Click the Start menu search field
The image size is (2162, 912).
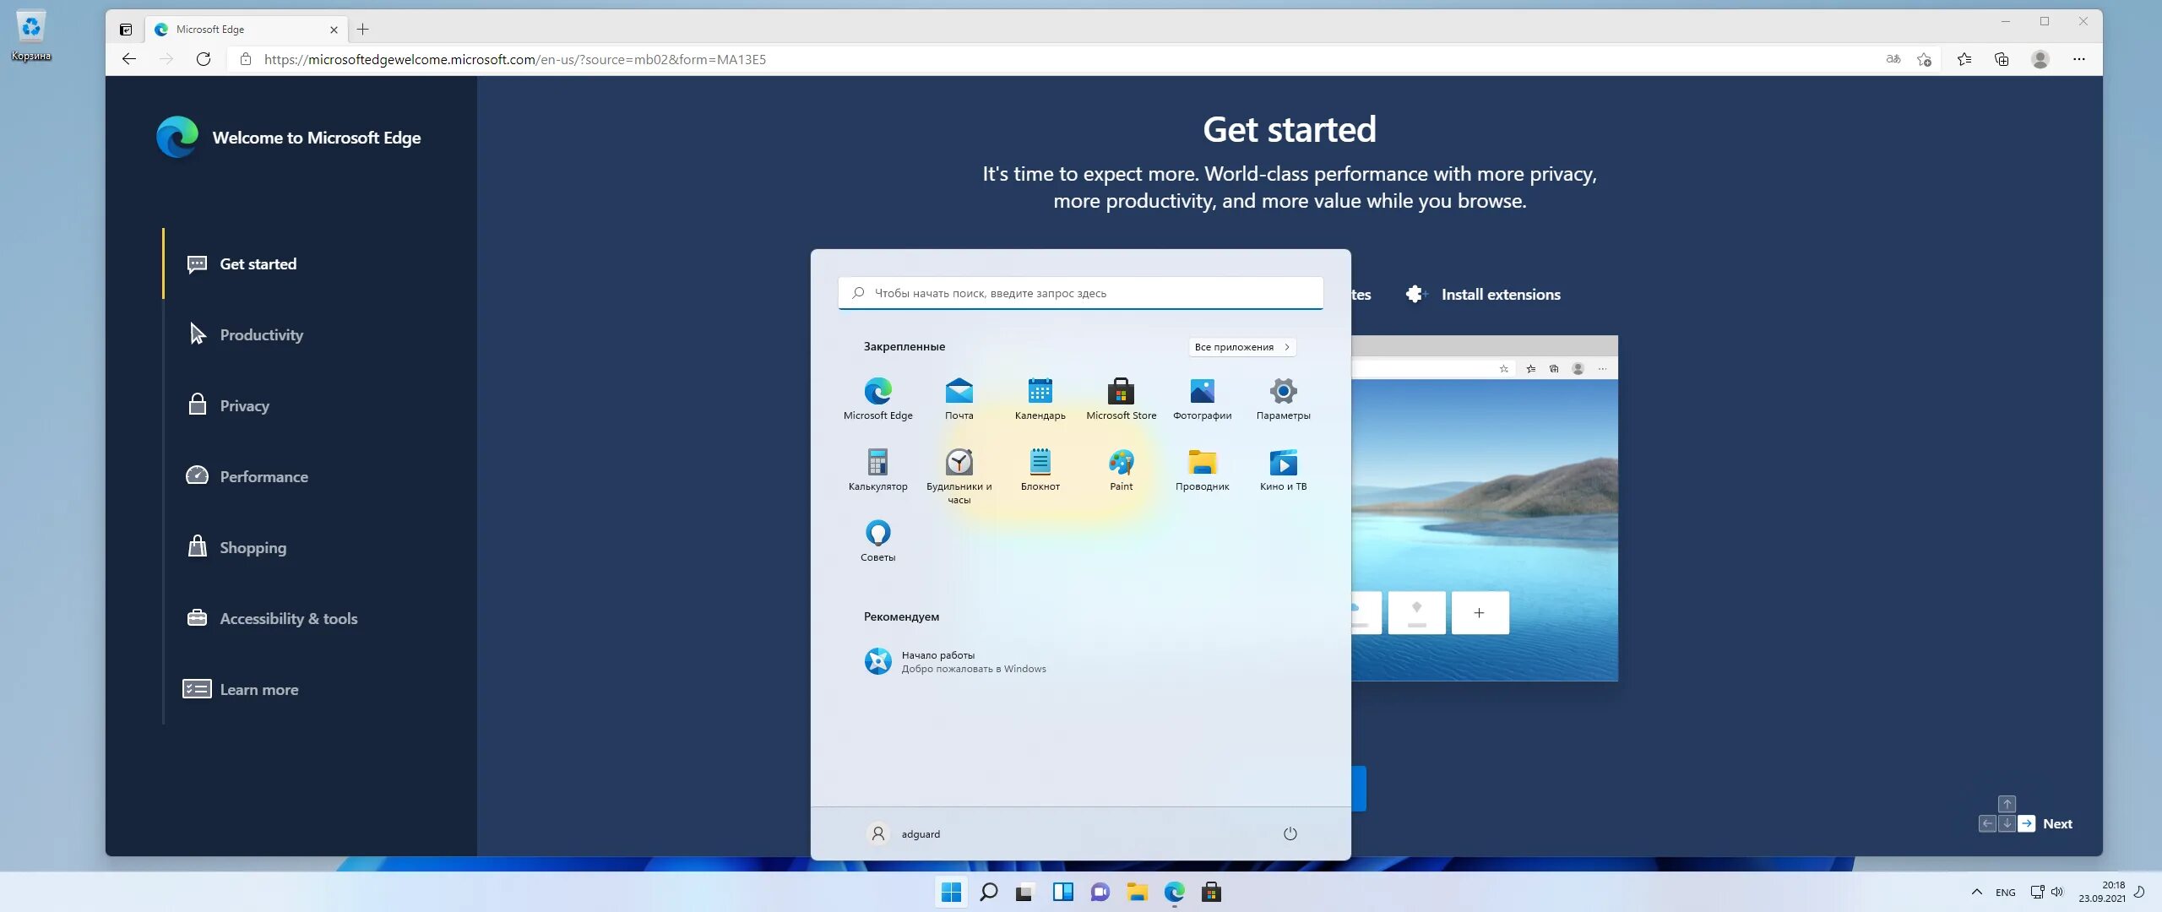(x=1080, y=293)
